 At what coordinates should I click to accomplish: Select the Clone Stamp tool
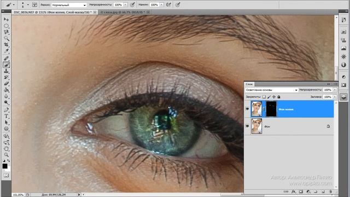6,71
